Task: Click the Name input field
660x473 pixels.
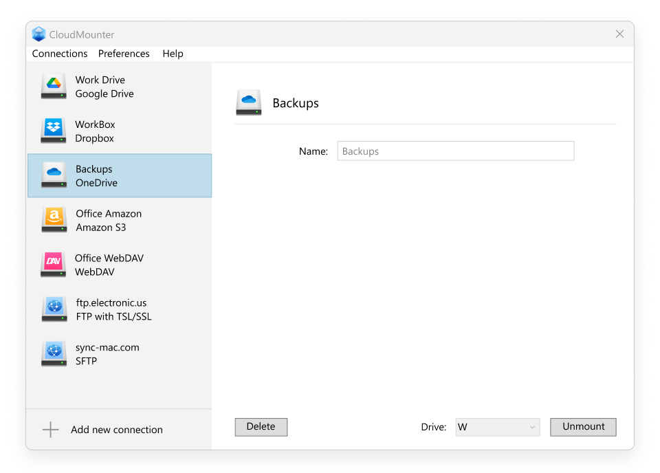Action: coord(455,151)
